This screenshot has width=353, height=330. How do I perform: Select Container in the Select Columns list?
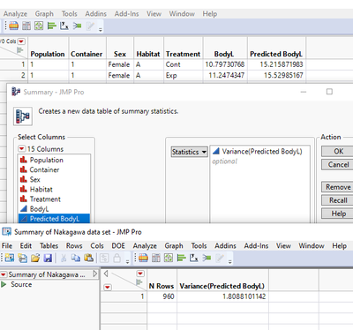coord(55,169)
